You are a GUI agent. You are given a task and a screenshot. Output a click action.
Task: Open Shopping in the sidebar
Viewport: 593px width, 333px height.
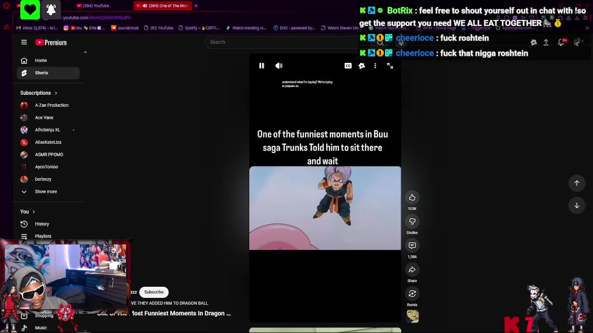pyautogui.click(x=44, y=316)
